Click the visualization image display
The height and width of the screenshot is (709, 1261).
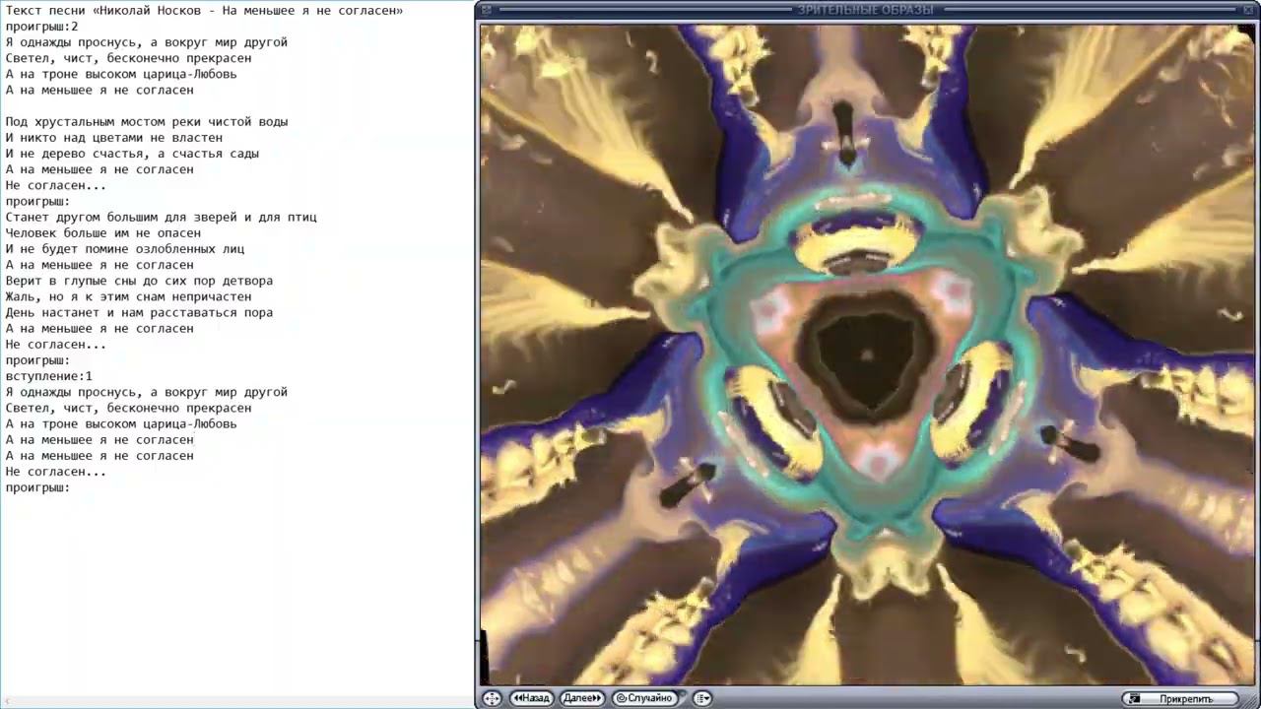(x=867, y=354)
